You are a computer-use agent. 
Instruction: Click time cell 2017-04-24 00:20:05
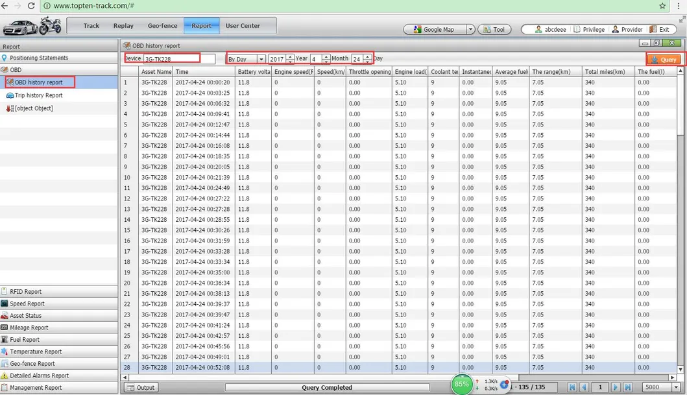(202, 167)
